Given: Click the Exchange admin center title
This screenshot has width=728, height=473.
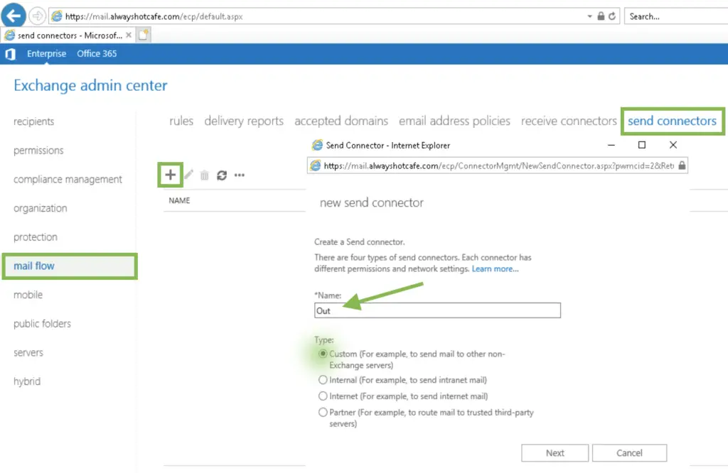Looking at the screenshot, I should click(x=90, y=85).
